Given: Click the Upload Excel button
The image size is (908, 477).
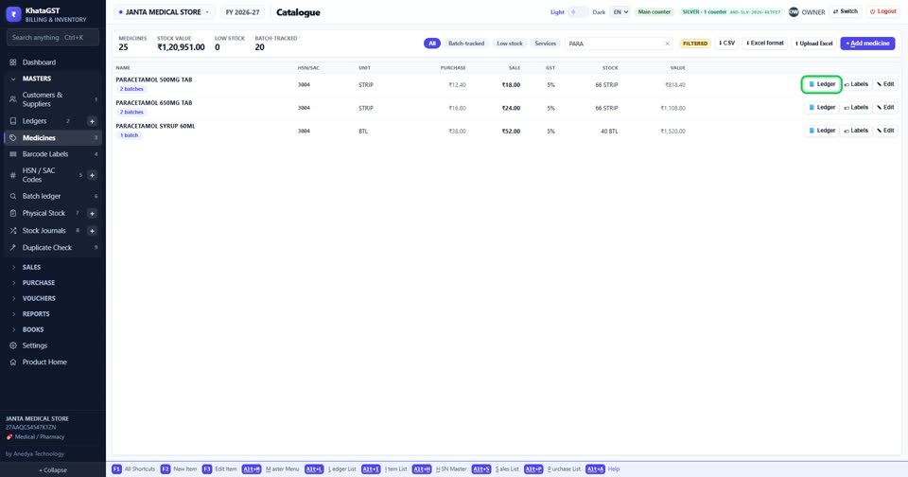Looking at the screenshot, I should [813, 44].
